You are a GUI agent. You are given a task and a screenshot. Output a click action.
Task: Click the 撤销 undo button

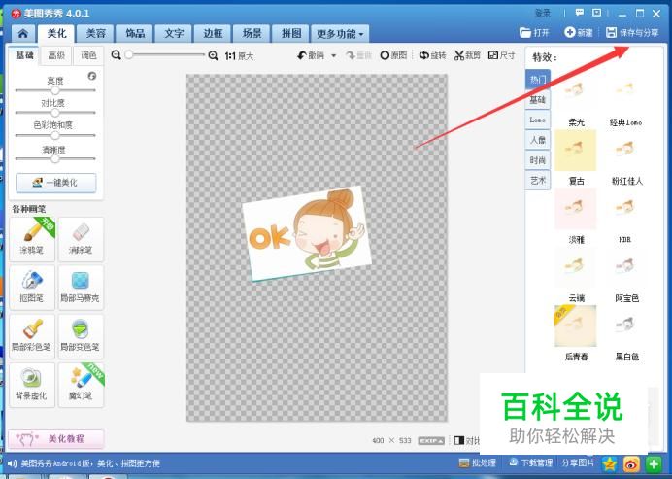pyautogui.click(x=311, y=55)
